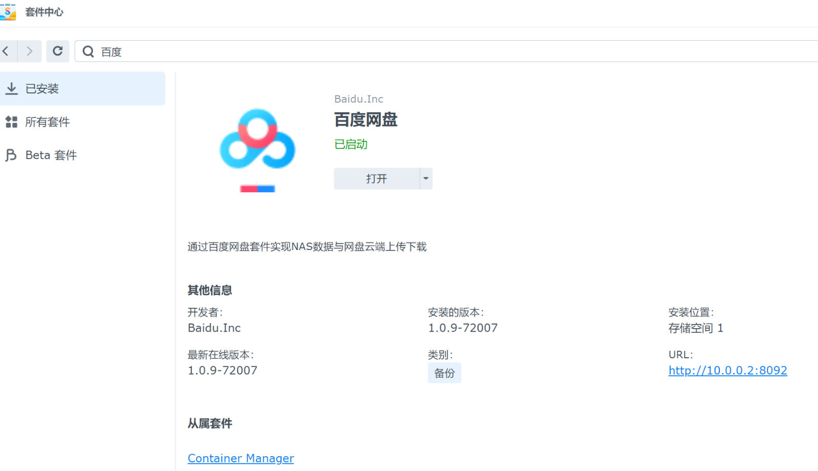Focus the search field containing 百度
818x471 pixels.
(409, 52)
